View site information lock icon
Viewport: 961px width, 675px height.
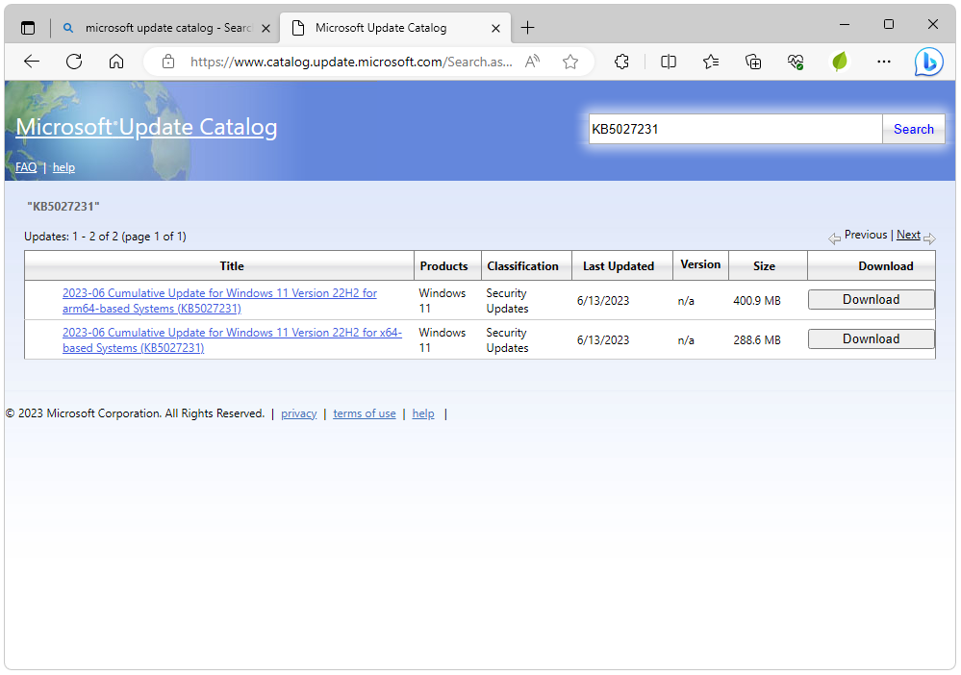point(168,62)
